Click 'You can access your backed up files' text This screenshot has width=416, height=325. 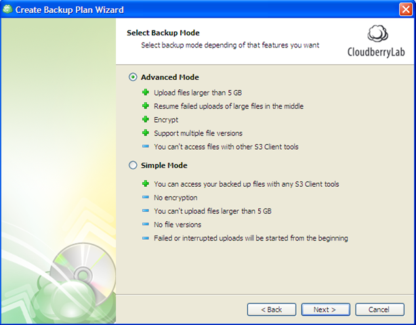tap(247, 184)
